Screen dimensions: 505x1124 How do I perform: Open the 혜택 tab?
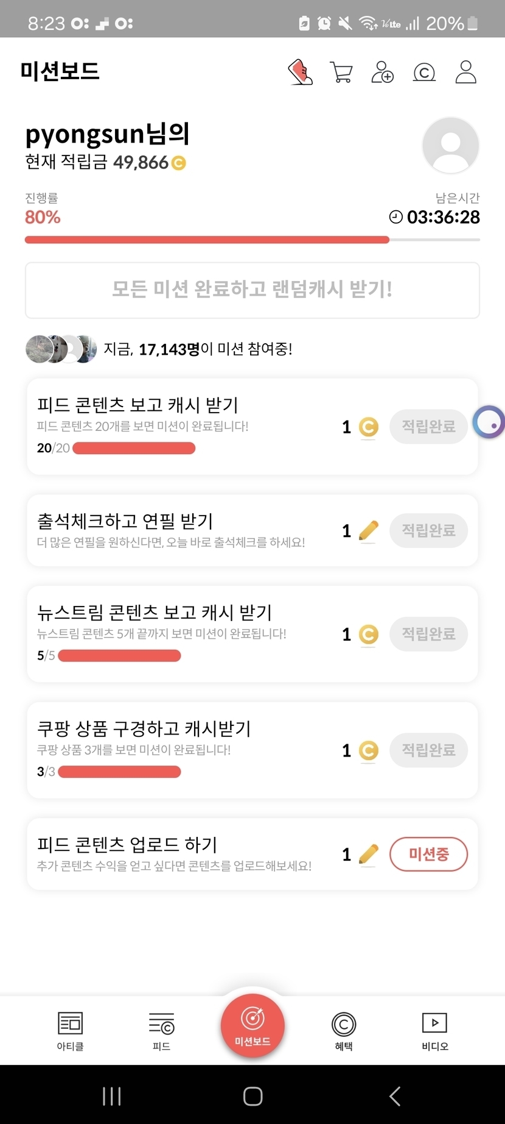pos(344,1031)
